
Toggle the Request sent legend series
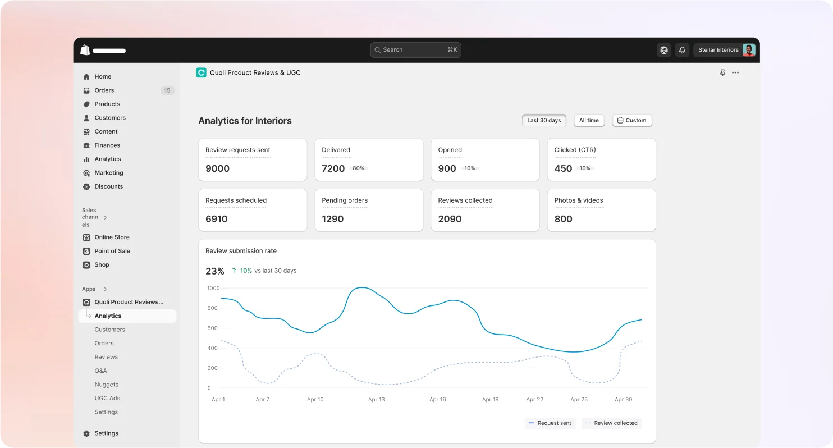550,423
